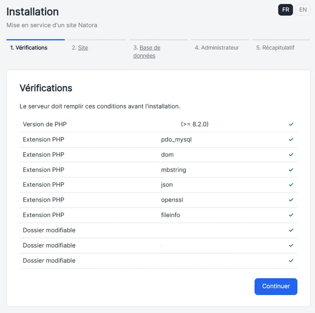Viewport: 315px width, 313px height.
Task: Switch language to EN
Action: coord(303,10)
